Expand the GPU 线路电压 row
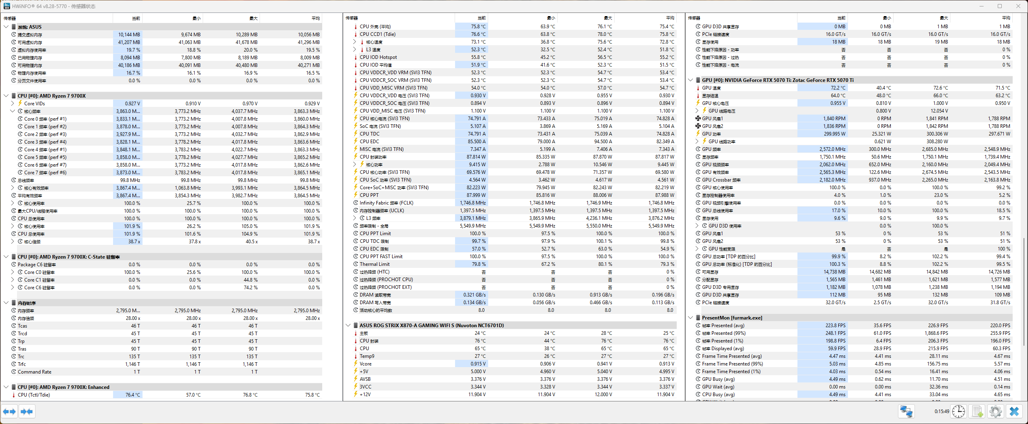 697,111
